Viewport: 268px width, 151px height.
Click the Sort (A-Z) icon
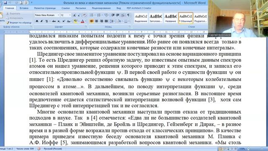123,16
